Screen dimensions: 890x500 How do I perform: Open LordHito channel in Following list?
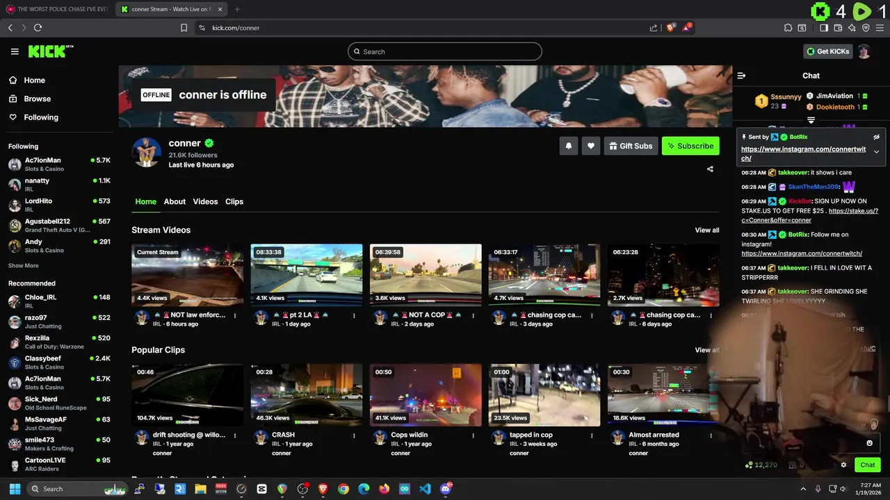tap(59, 205)
